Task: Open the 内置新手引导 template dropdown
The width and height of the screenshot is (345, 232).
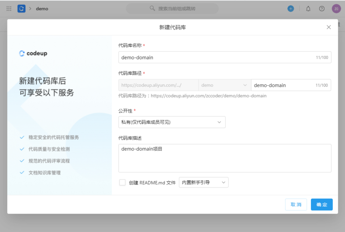Action: click(x=204, y=182)
